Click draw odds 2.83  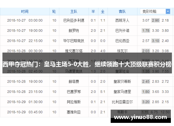pyautogui.click(x=156, y=81)
